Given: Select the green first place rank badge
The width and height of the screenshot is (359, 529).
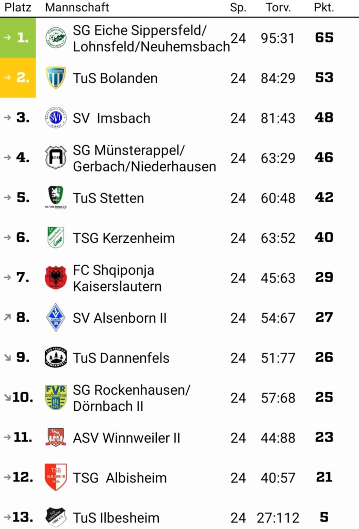Looking at the screenshot, I should point(18,37).
